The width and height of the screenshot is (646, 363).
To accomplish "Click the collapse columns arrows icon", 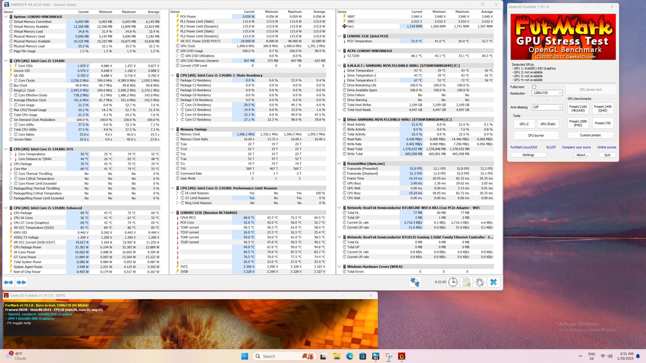I will coord(21,282).
